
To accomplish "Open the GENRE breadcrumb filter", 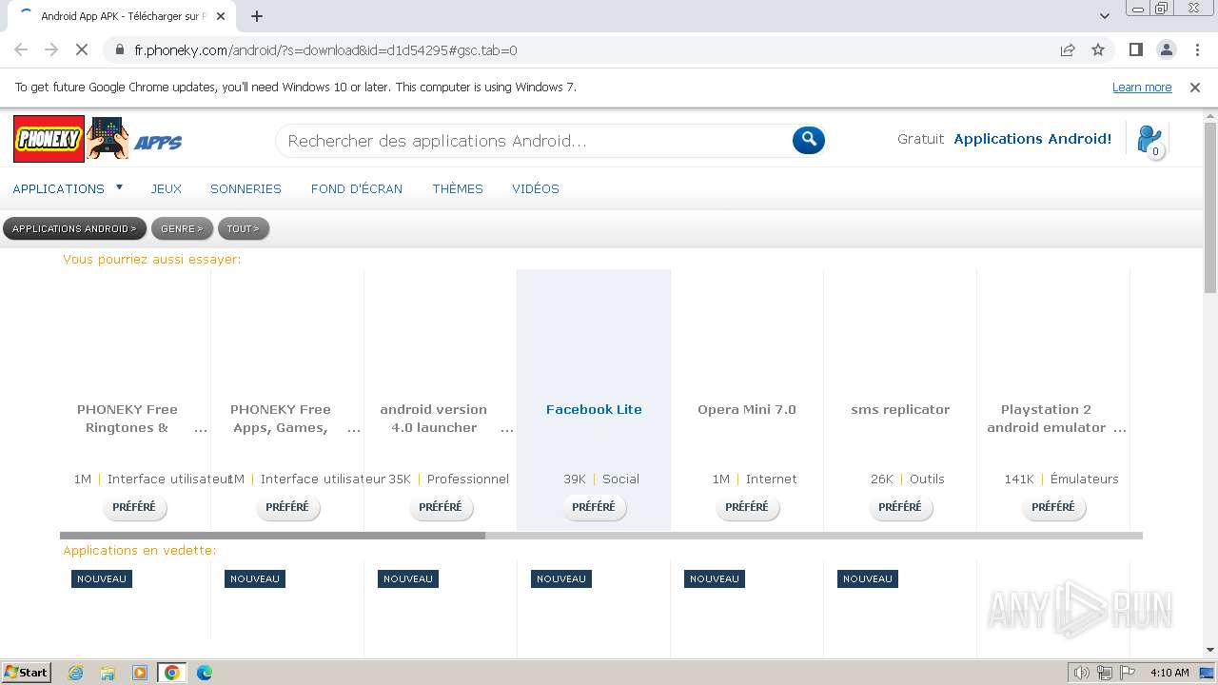I will pos(182,228).
